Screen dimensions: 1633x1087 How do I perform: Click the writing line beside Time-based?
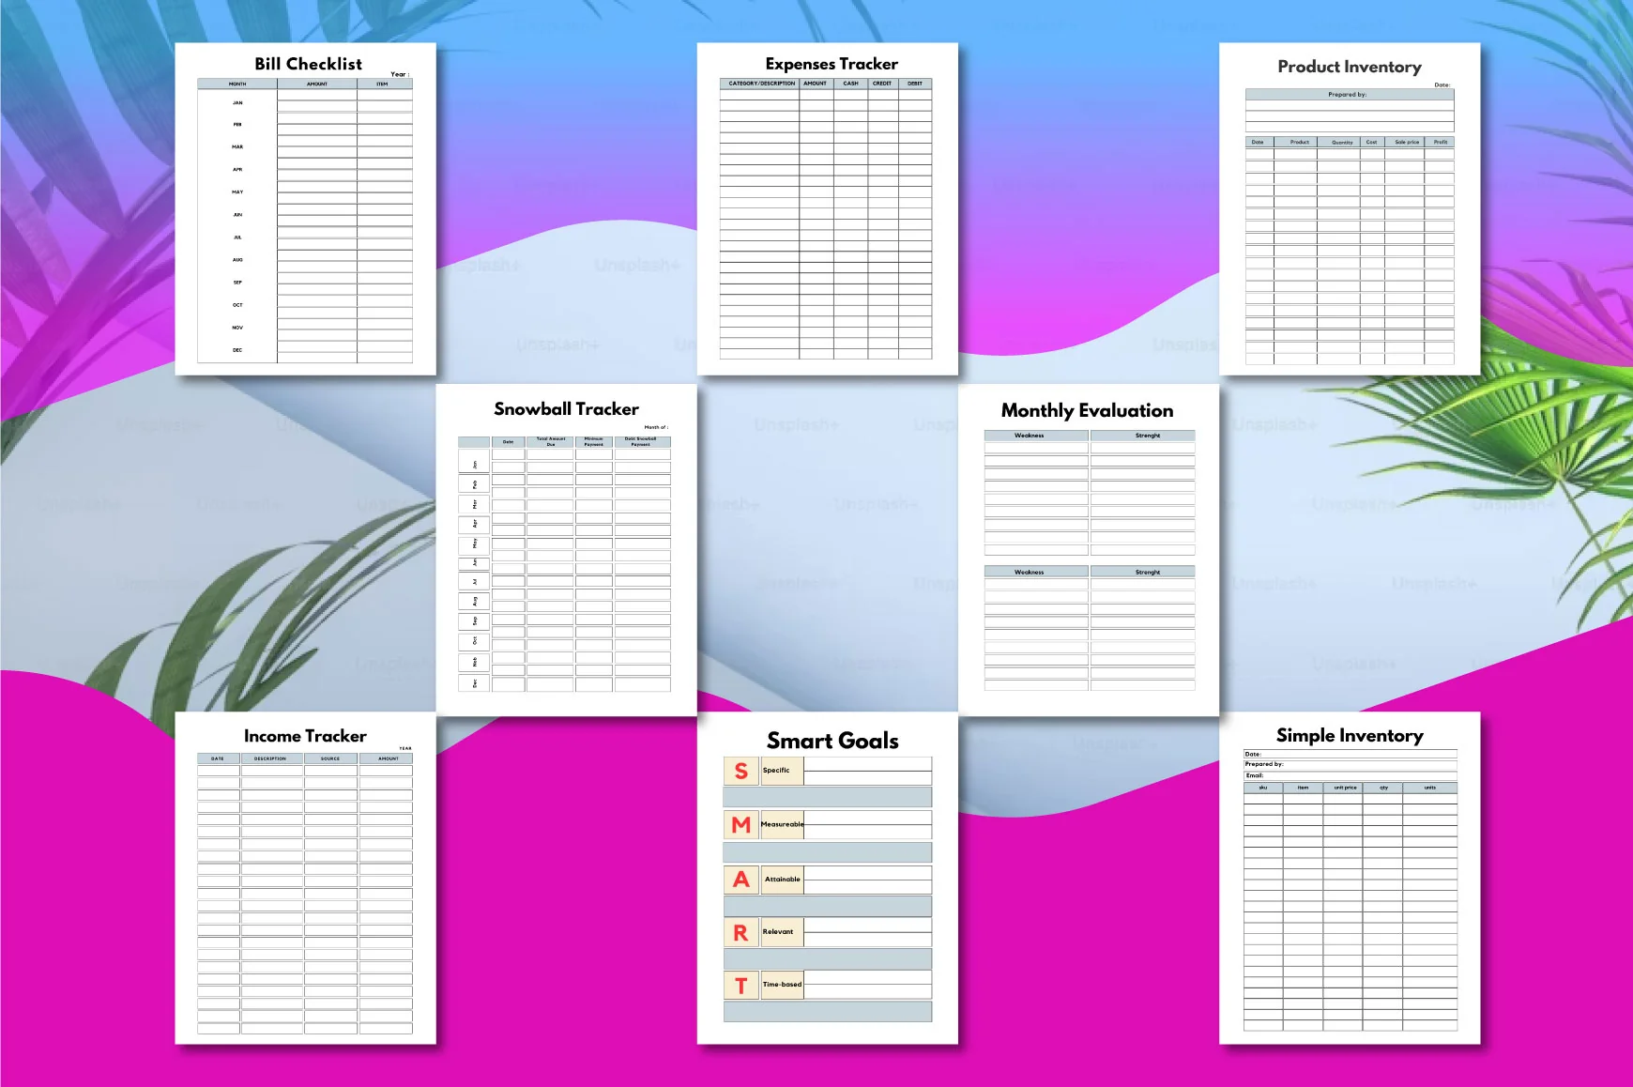(x=868, y=986)
